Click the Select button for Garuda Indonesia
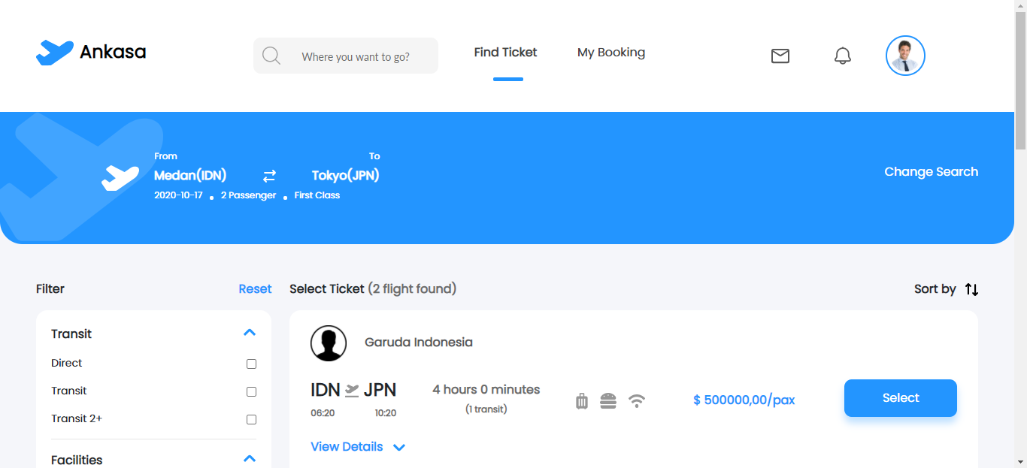 tap(900, 397)
